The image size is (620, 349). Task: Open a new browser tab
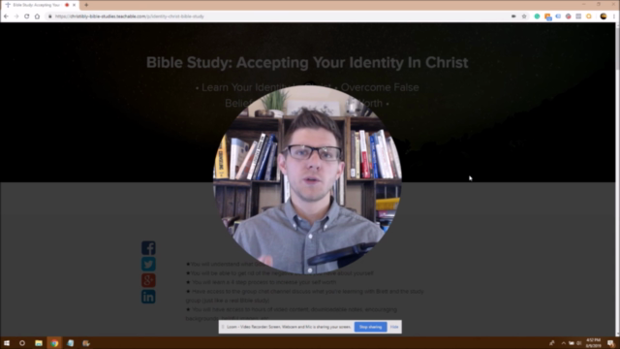coord(86,5)
